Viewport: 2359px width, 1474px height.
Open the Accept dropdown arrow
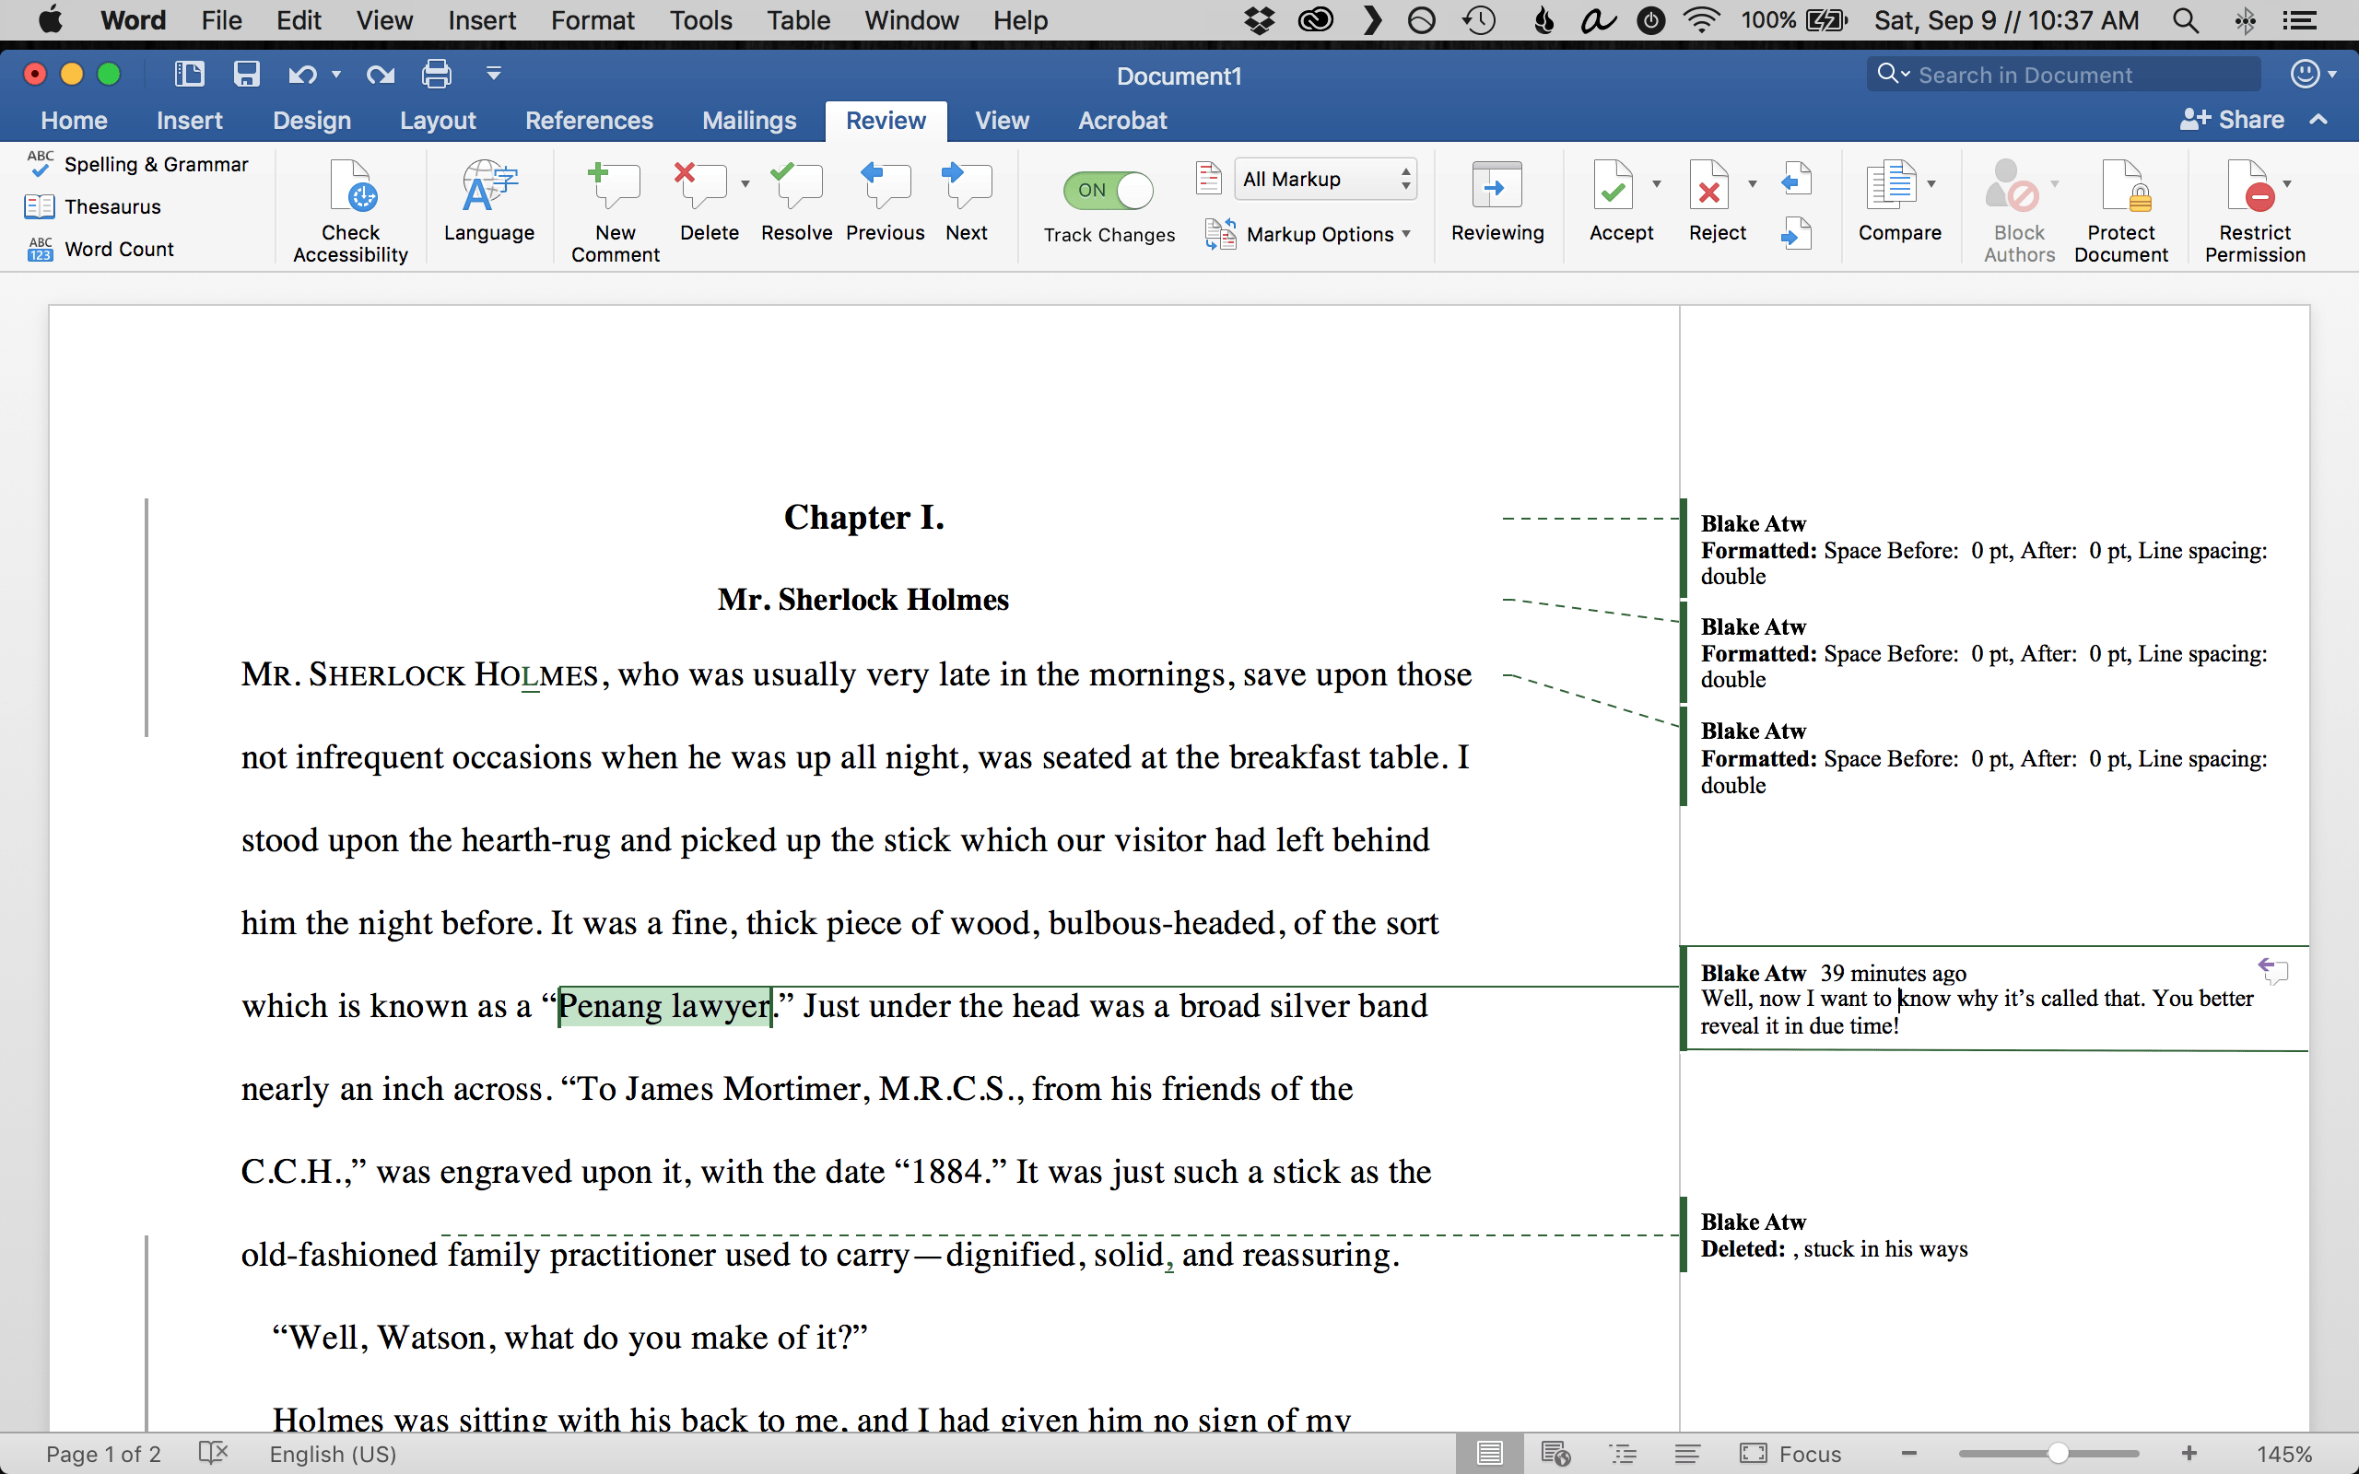pyautogui.click(x=1656, y=184)
